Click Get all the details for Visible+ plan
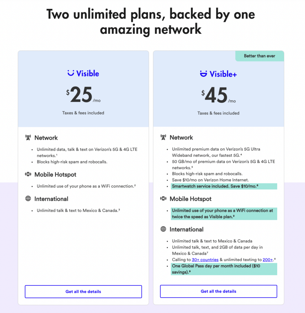305x313 pixels. pos(218,291)
